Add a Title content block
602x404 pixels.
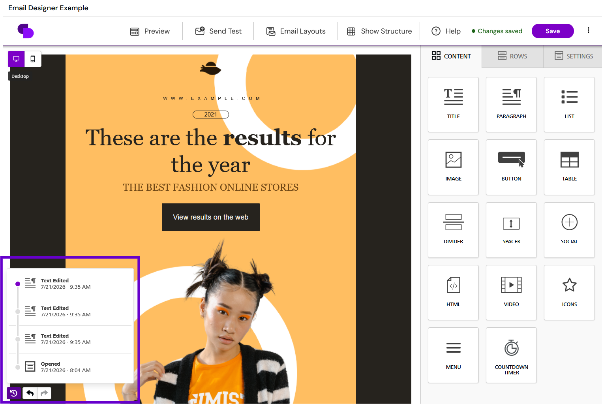click(453, 105)
